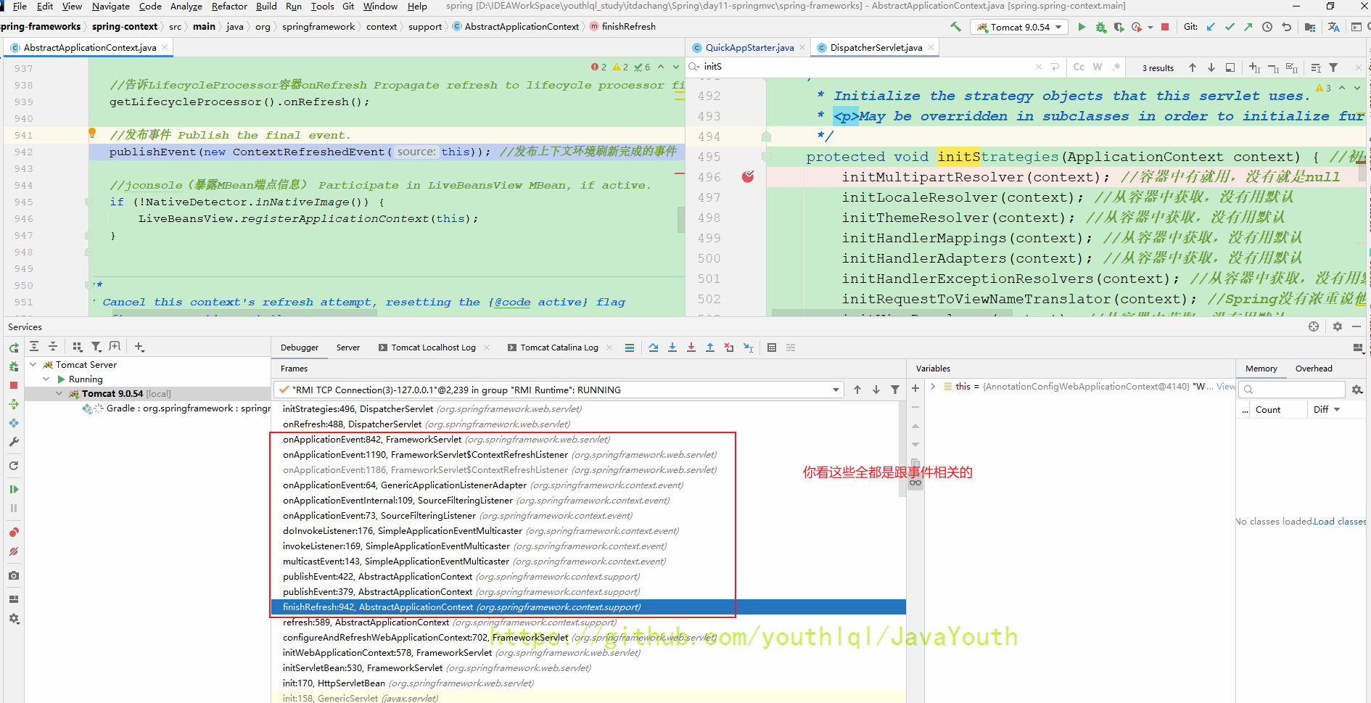1371x703 pixels.
Task: Click the Git update project arrow
Action: [x=1211, y=27]
